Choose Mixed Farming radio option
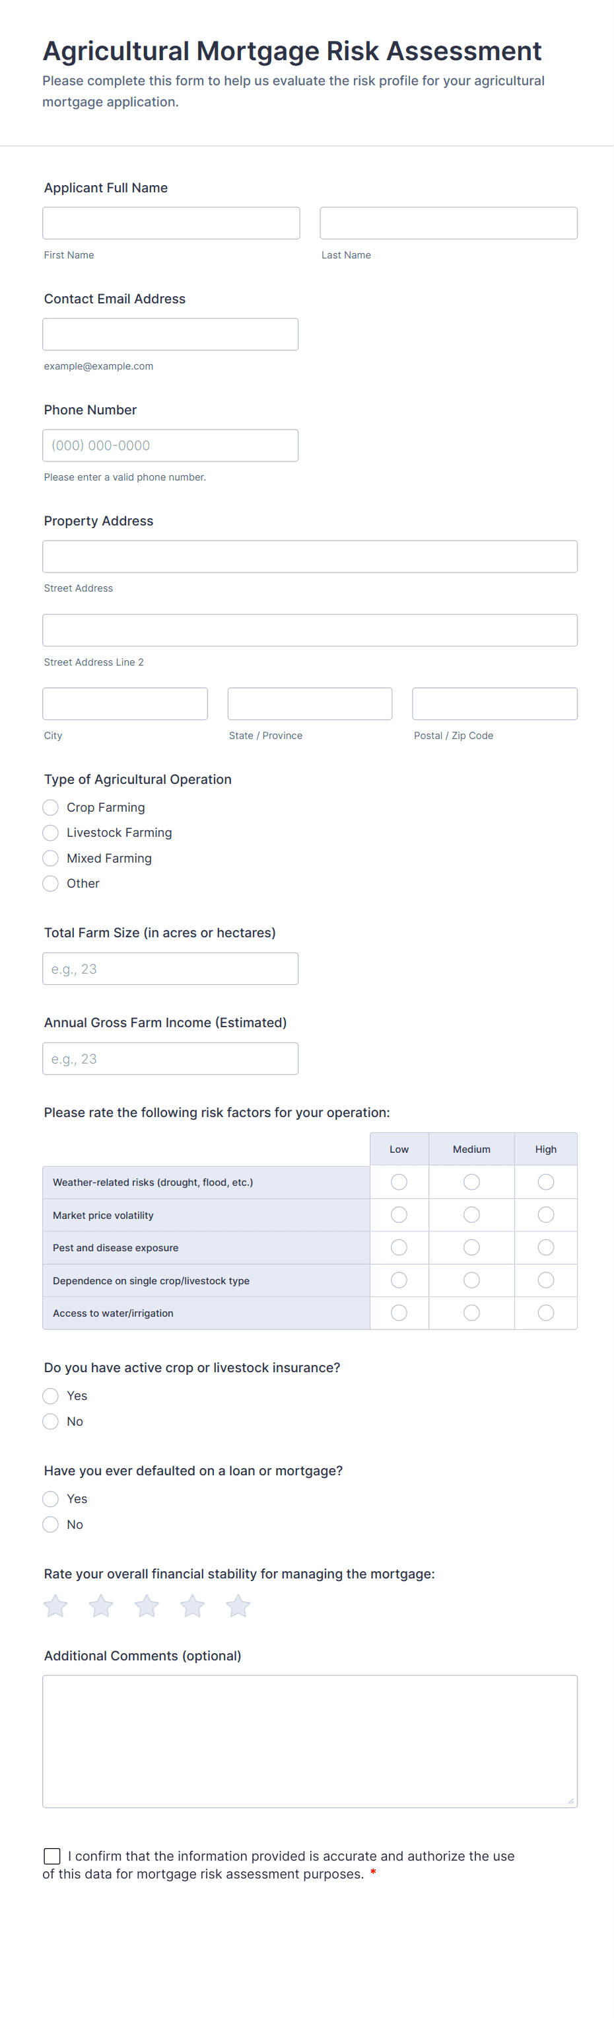Viewport: 614px width, 2018px height. coord(51,858)
